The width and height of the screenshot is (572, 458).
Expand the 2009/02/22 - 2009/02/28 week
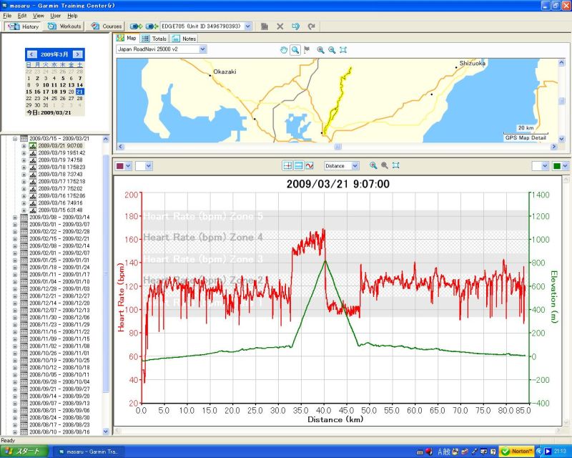pyautogui.click(x=15, y=232)
